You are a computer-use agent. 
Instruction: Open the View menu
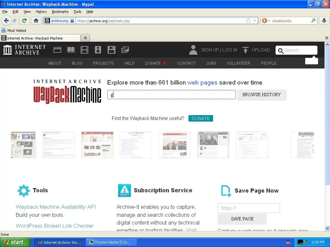pyautogui.click(x=27, y=12)
